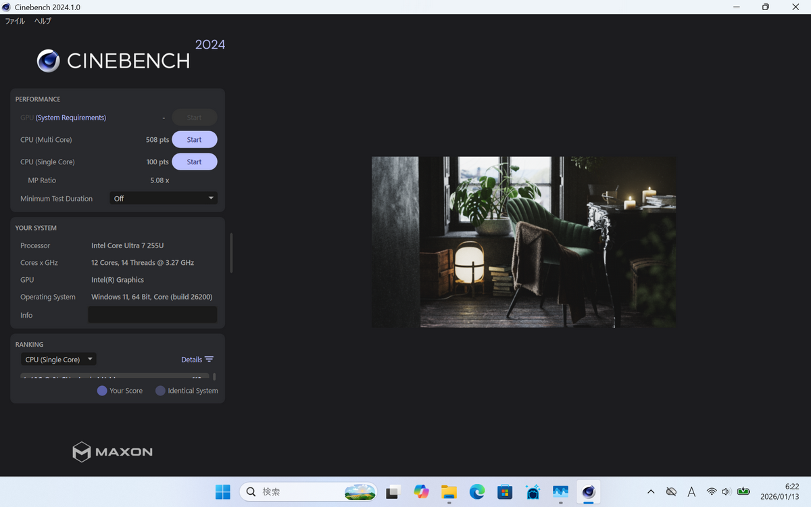Expand the system tray hidden icons chevron
Viewport: 811px width, 507px height.
pos(651,492)
